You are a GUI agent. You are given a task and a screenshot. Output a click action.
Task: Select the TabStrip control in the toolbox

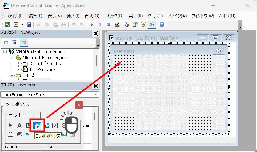28,134
